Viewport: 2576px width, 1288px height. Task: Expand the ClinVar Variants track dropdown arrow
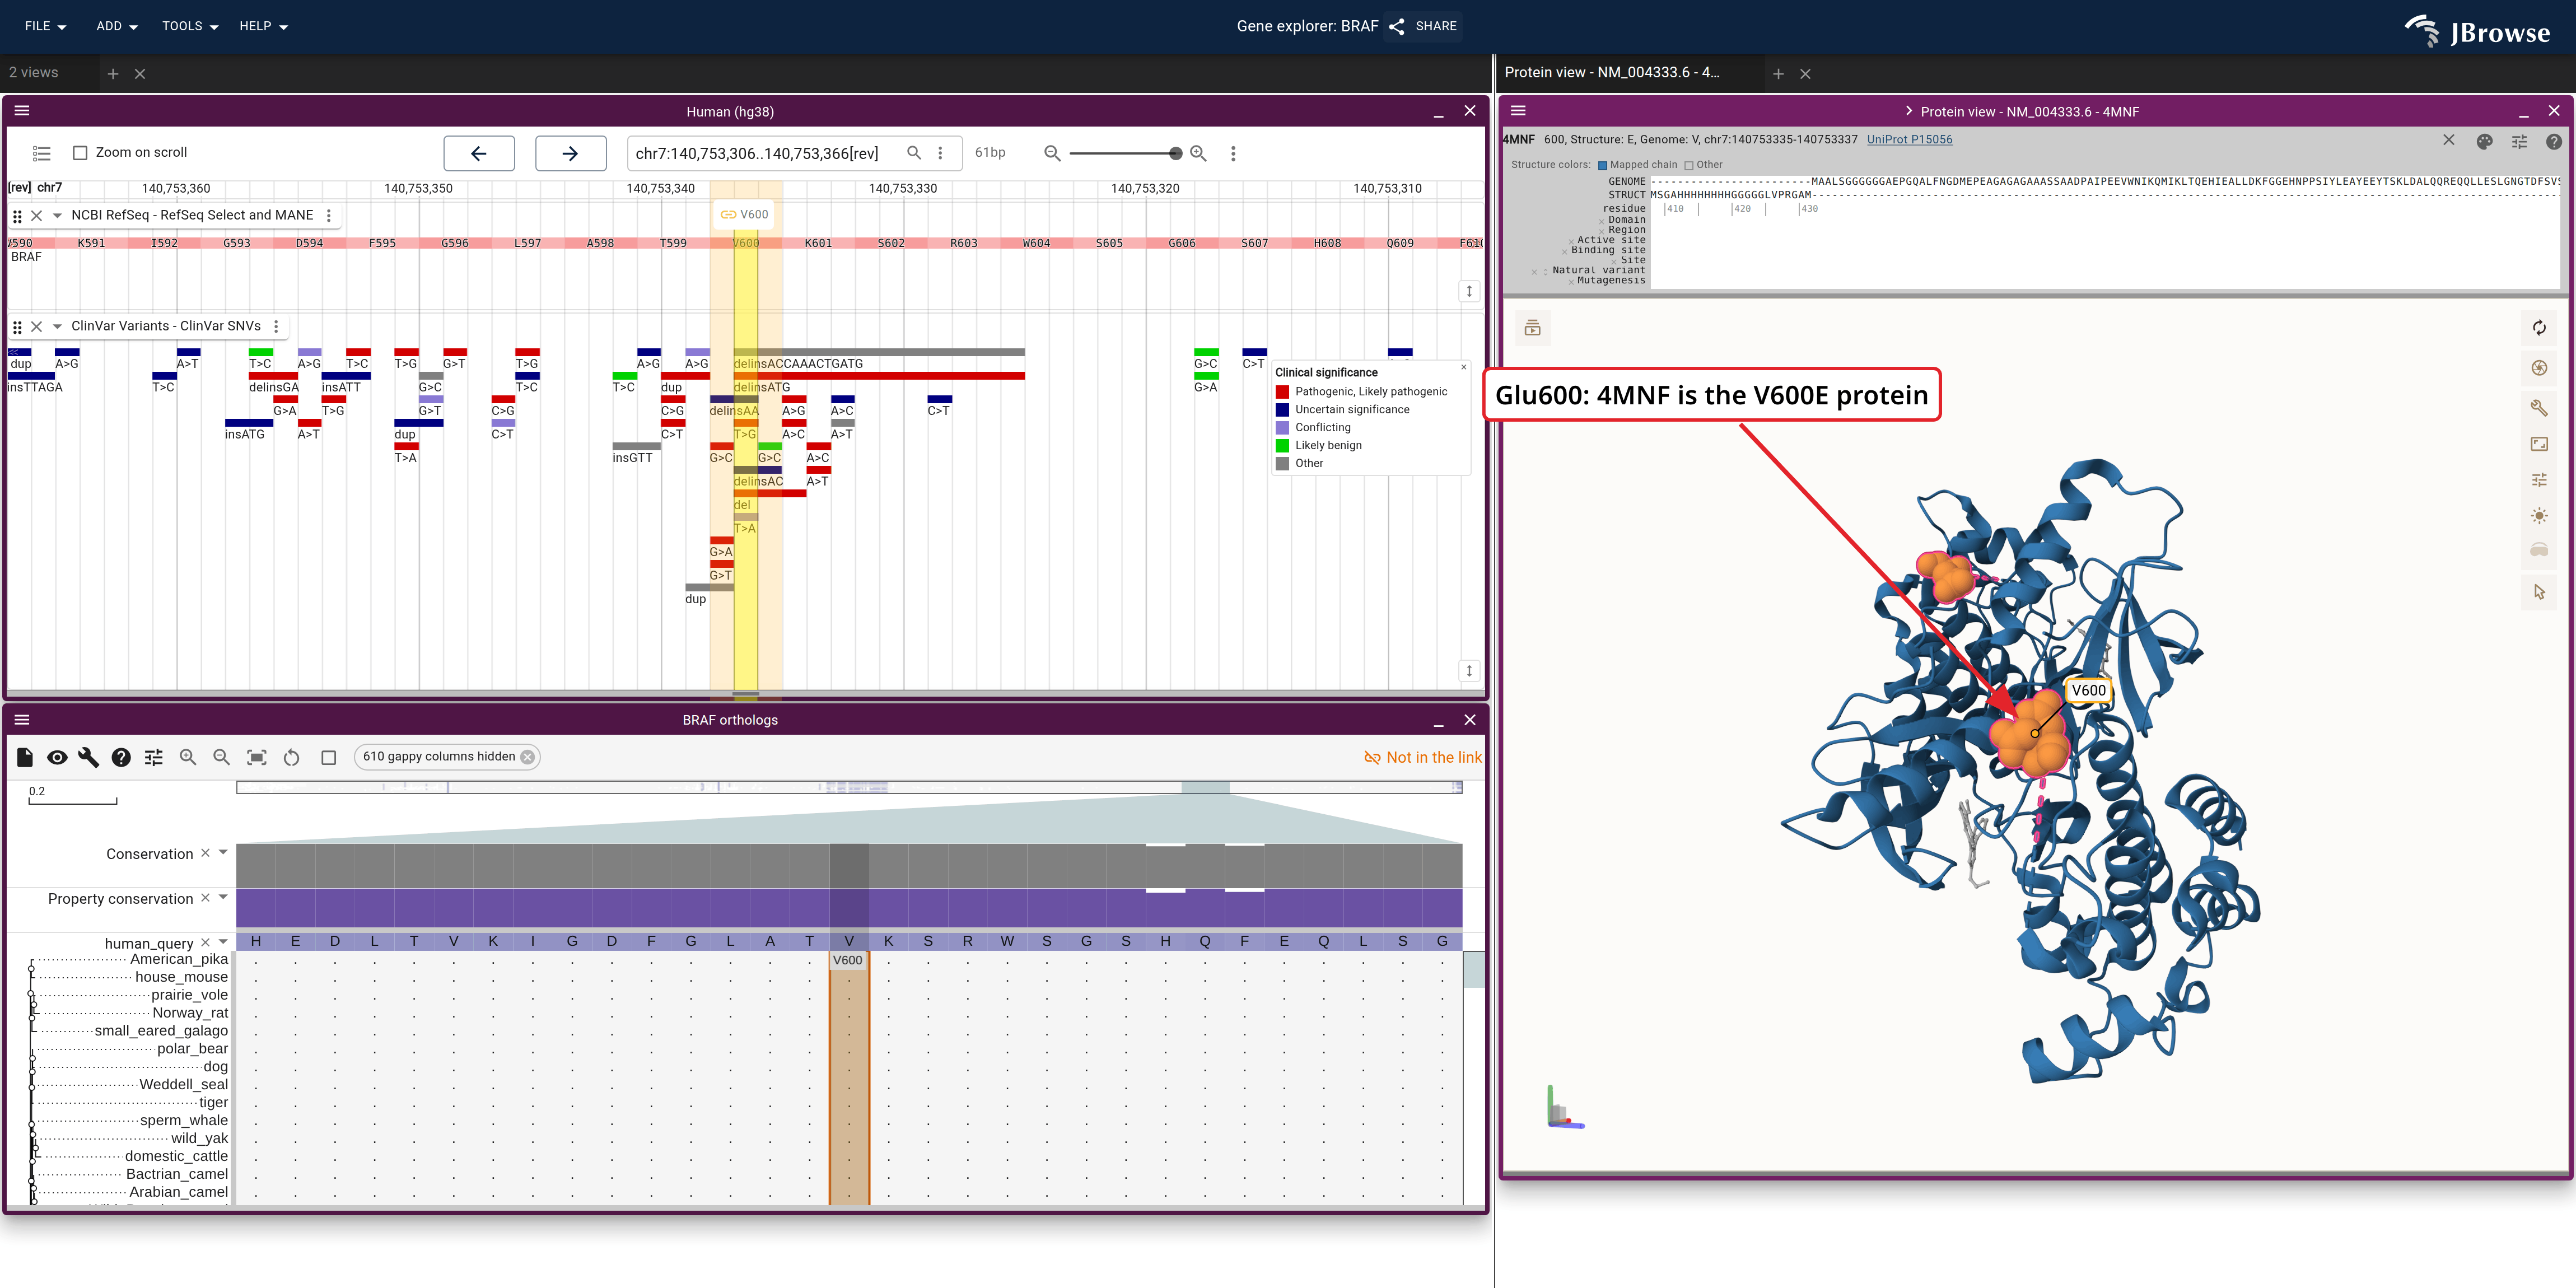tap(57, 326)
